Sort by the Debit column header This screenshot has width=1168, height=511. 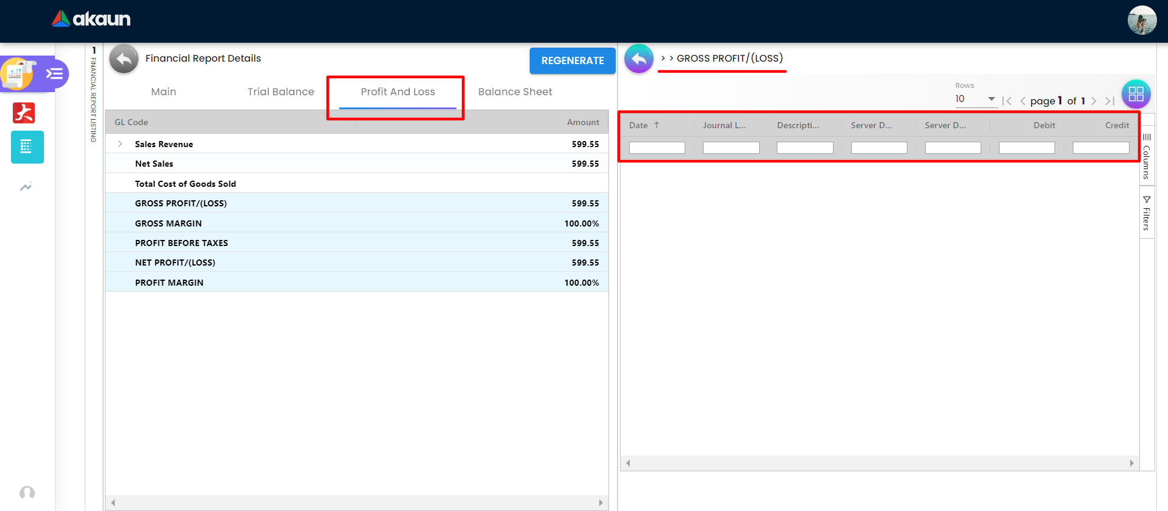pyautogui.click(x=1044, y=125)
